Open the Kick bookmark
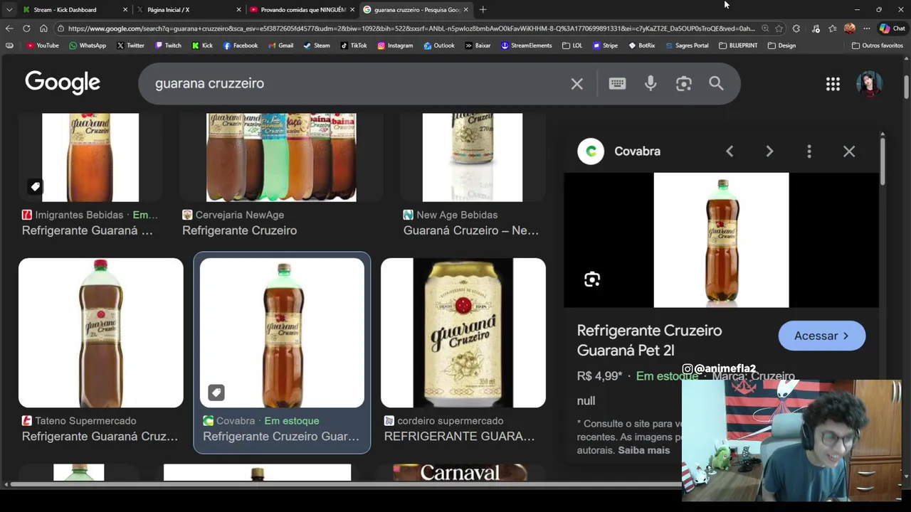 click(x=202, y=46)
